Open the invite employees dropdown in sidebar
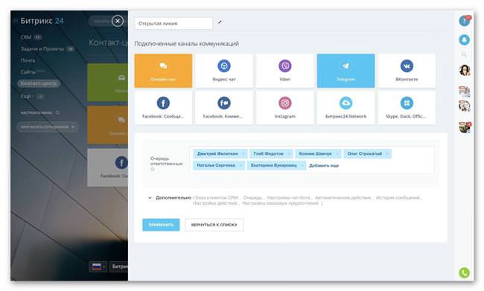Screen dimensions: 484x291 48,127
